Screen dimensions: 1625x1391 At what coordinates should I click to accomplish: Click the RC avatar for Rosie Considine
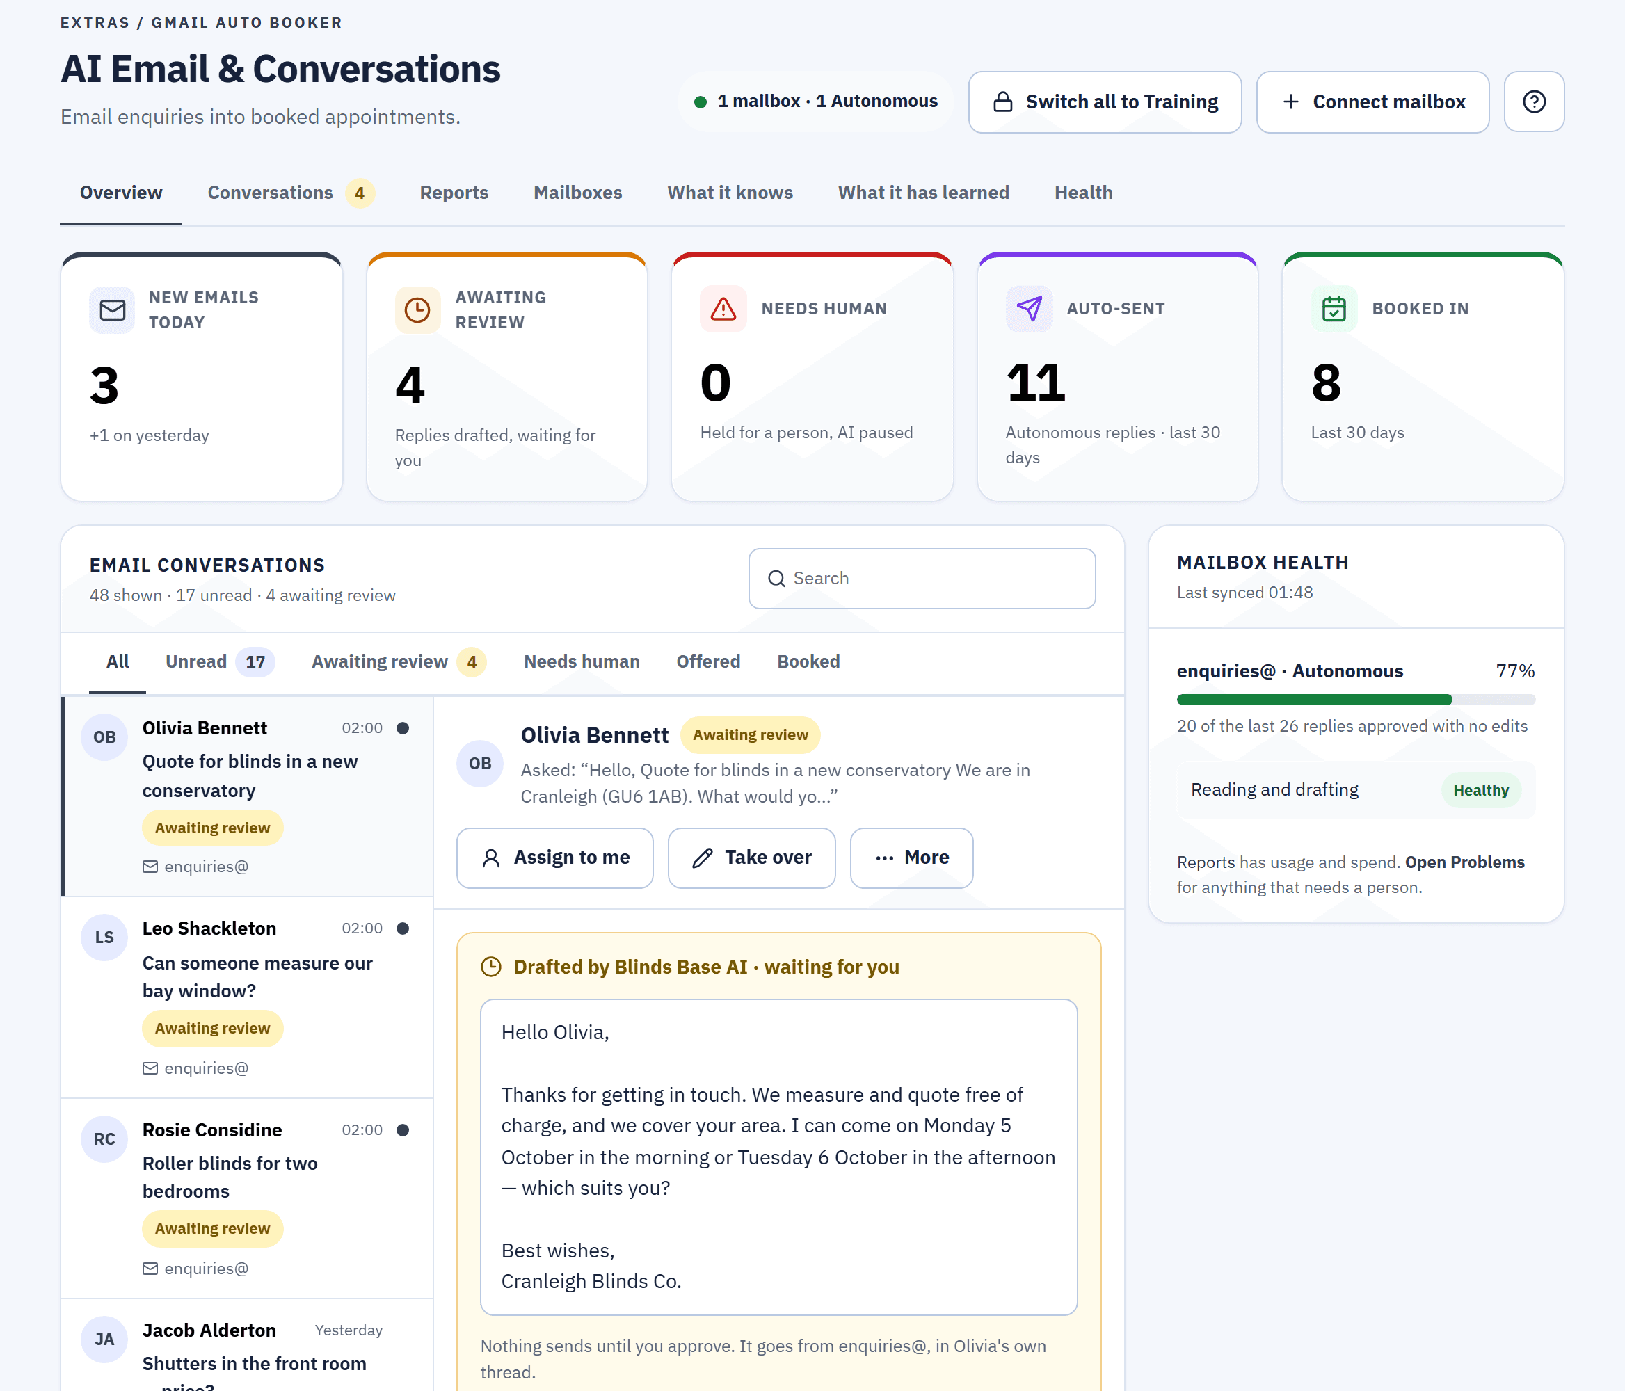(104, 1139)
